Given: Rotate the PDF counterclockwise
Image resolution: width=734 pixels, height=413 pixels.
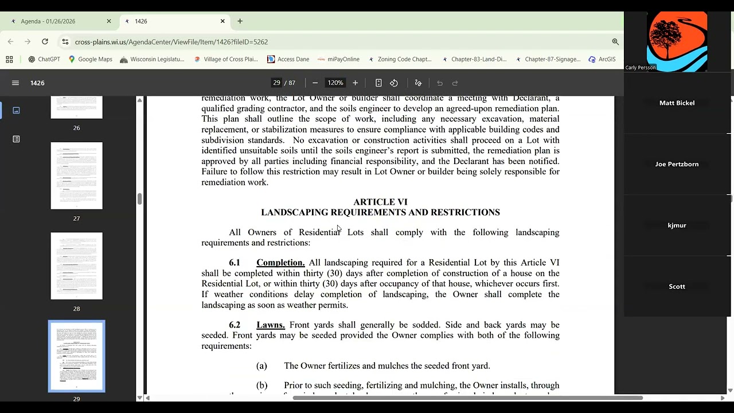Looking at the screenshot, I should (x=394, y=83).
